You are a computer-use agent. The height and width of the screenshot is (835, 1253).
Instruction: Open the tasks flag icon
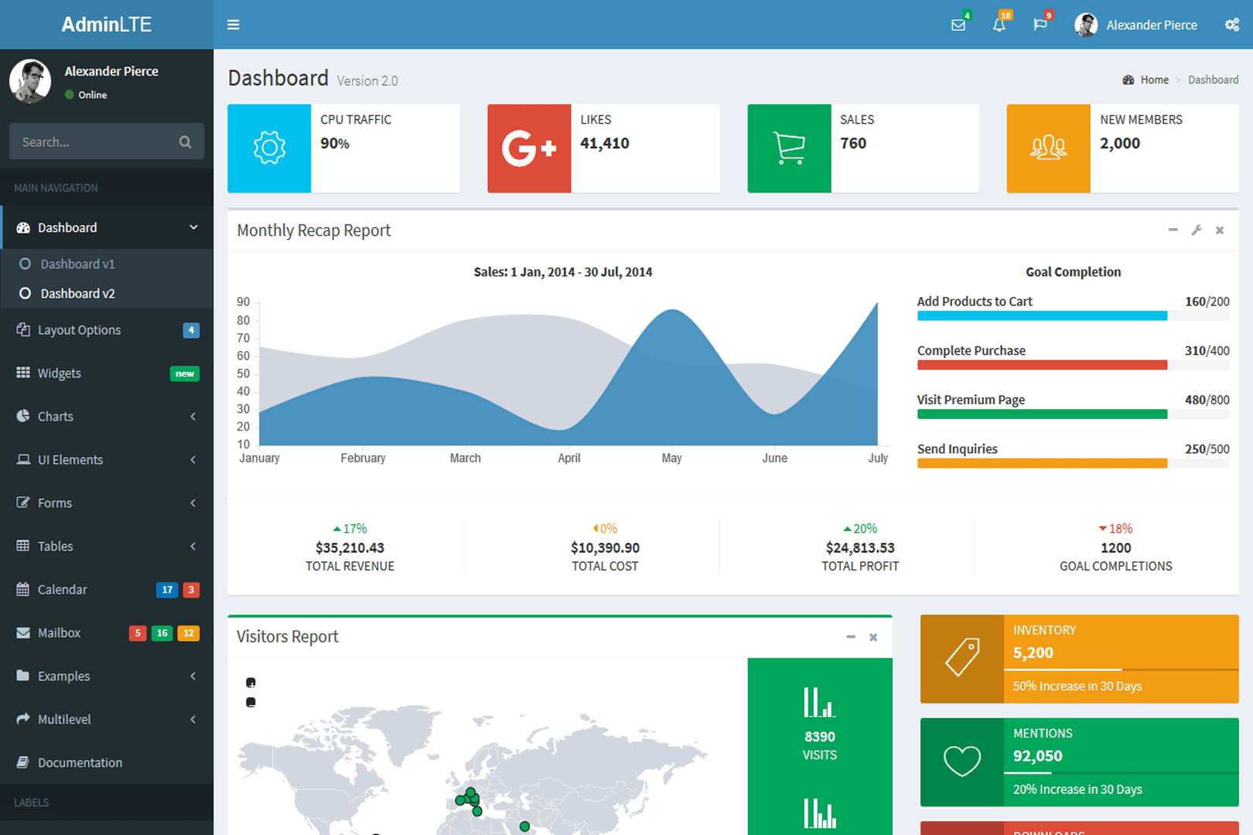(x=1040, y=25)
